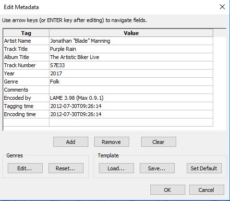
Task: Select the Artist Name value field
Action: [x=131, y=41]
